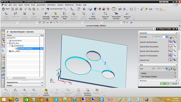181x102 pixels.
Task: Open Tool MILL dropdown
Action: (167, 69)
